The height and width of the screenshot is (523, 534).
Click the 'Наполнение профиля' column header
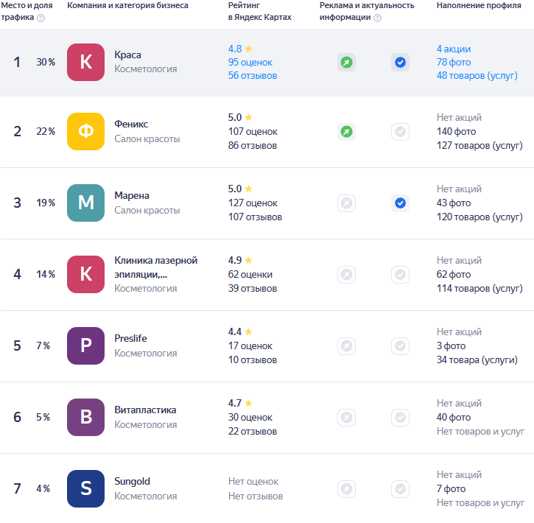479,5
